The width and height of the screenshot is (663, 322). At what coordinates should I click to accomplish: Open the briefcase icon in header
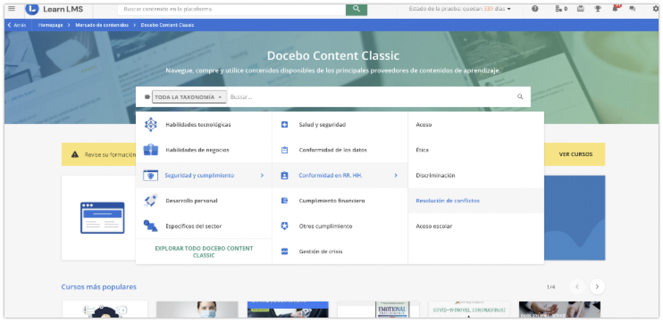580,9
